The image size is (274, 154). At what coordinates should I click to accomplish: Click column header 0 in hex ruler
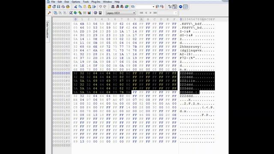pos(75,19)
